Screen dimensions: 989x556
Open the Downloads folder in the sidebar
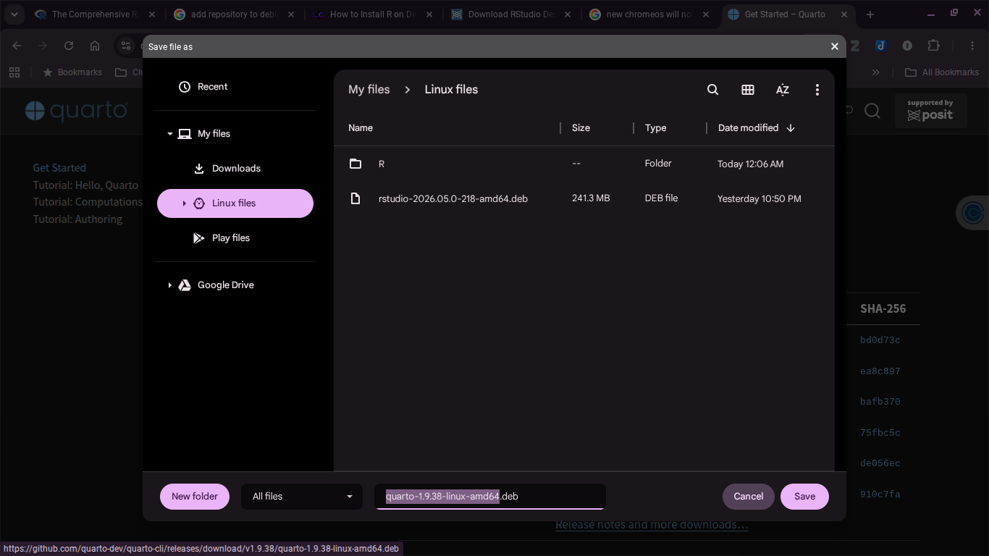click(x=235, y=169)
